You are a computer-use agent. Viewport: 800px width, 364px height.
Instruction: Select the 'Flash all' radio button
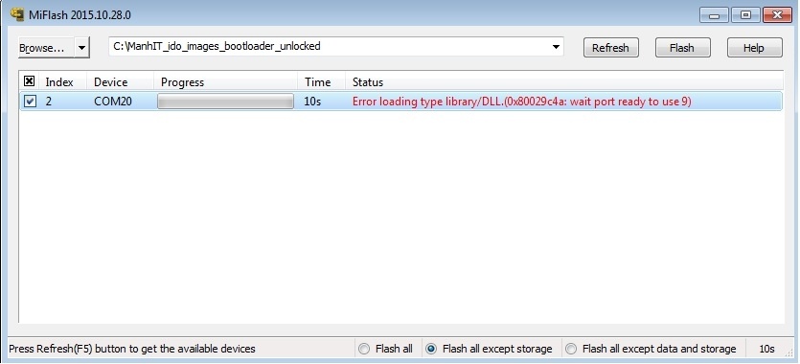pyautogui.click(x=364, y=349)
